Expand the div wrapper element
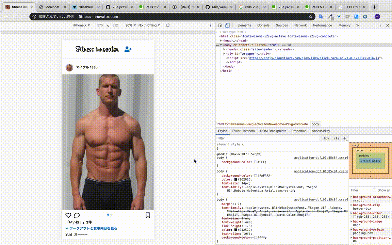392x245 pixels. (224, 54)
